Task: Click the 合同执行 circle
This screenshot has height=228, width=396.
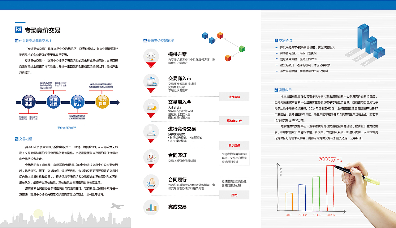Action: coord(78,102)
